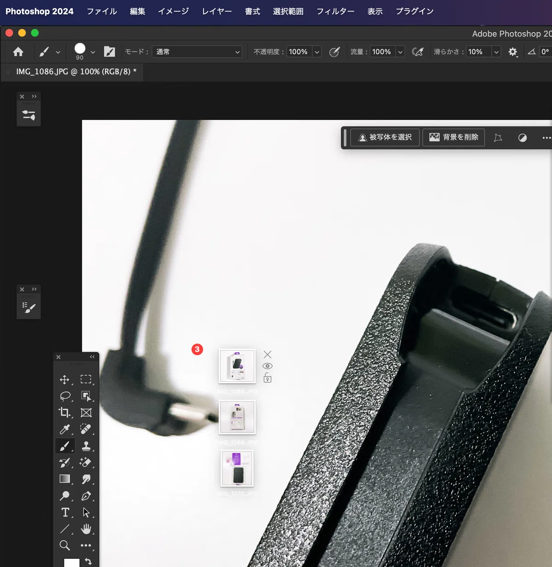Click the Home icon in options bar

pyautogui.click(x=18, y=52)
